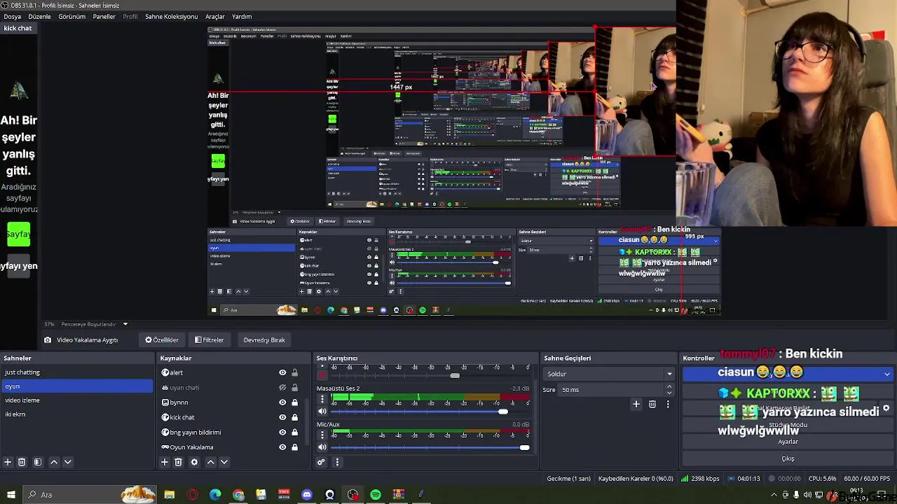Viewport: 897px width, 504px height.
Task: Delete the selected source in Kaynaklar
Action: pos(178,462)
